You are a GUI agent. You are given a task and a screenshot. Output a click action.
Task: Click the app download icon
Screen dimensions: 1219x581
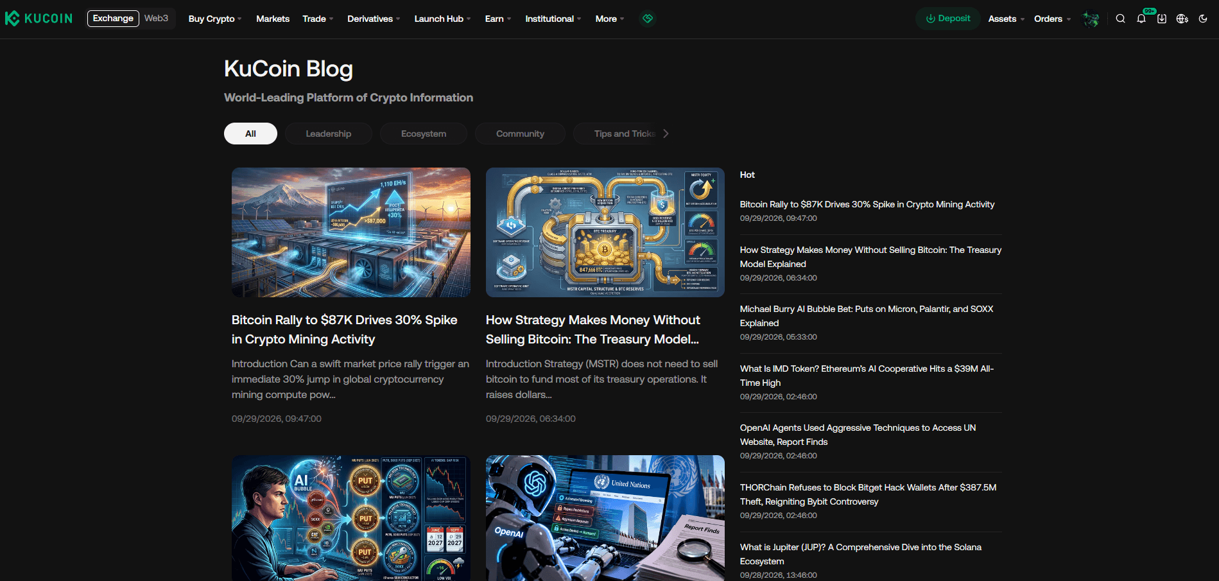[1162, 19]
